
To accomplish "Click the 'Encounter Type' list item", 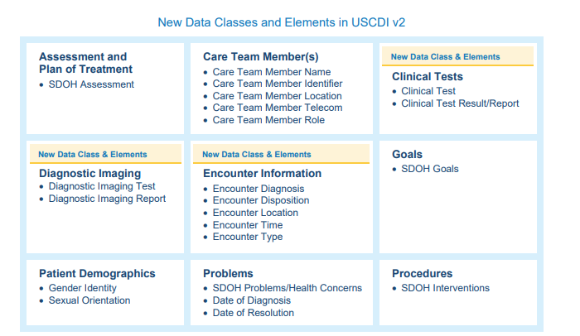I will pos(248,237).
